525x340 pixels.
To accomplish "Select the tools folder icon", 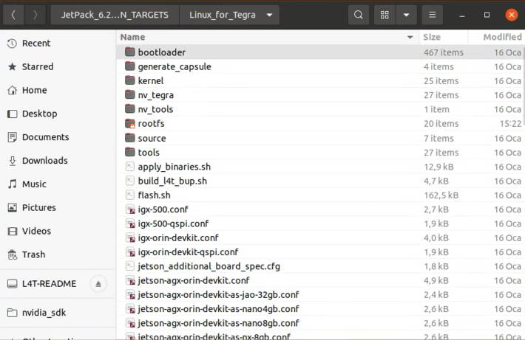I will (130, 152).
